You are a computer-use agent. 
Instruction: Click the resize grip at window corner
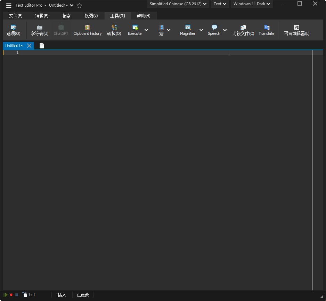coord(321,296)
